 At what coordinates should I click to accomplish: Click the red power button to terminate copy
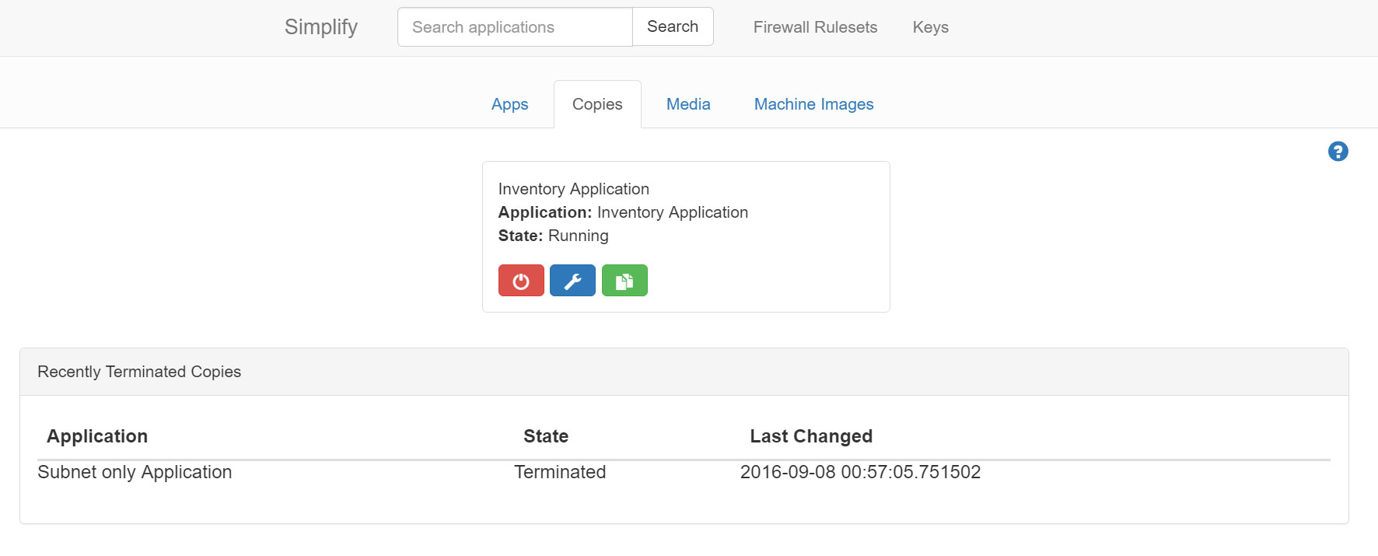click(x=521, y=281)
